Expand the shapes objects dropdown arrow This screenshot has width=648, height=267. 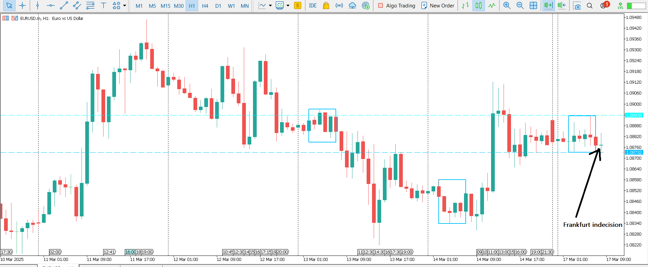[x=125, y=6]
